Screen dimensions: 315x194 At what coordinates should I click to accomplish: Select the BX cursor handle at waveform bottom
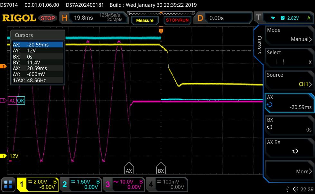coord(161,169)
